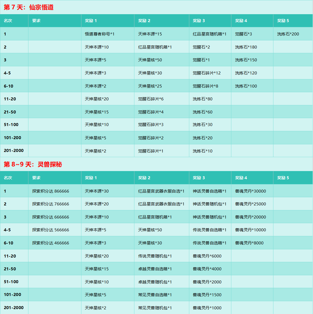Viewport: 313px width, 314px height.
Task: Select the cell 觉醒石*2
Action: click(210, 47)
